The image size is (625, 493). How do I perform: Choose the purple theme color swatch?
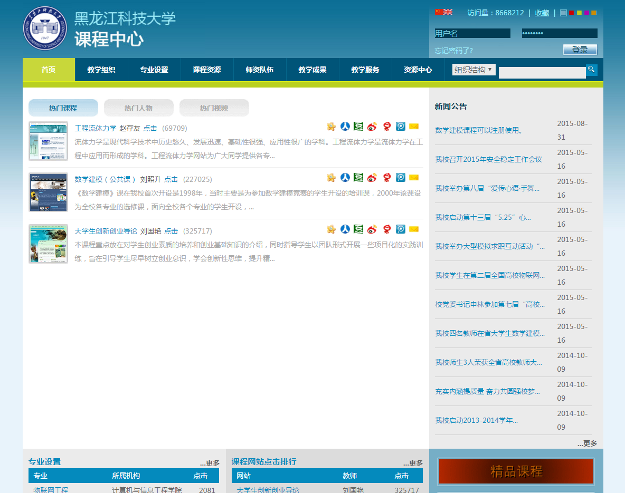pos(586,13)
